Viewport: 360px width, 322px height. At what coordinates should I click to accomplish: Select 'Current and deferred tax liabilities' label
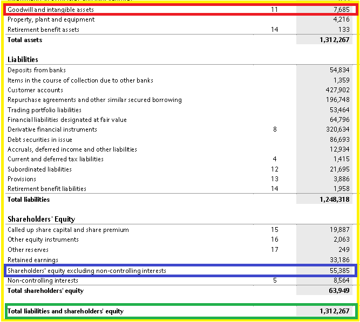[x=56, y=159]
